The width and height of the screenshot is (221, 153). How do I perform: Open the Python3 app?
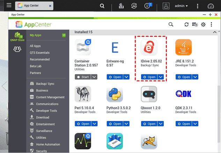pyautogui.click(x=115, y=124)
